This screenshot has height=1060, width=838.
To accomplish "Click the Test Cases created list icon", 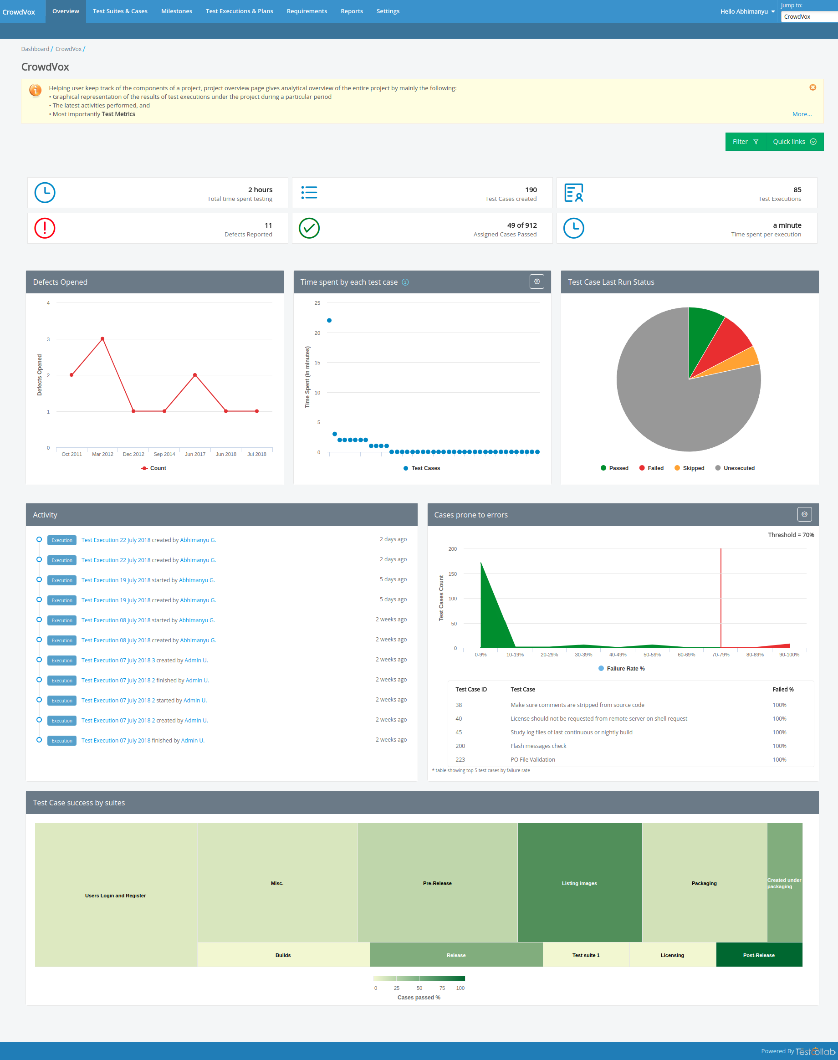I will click(x=309, y=193).
